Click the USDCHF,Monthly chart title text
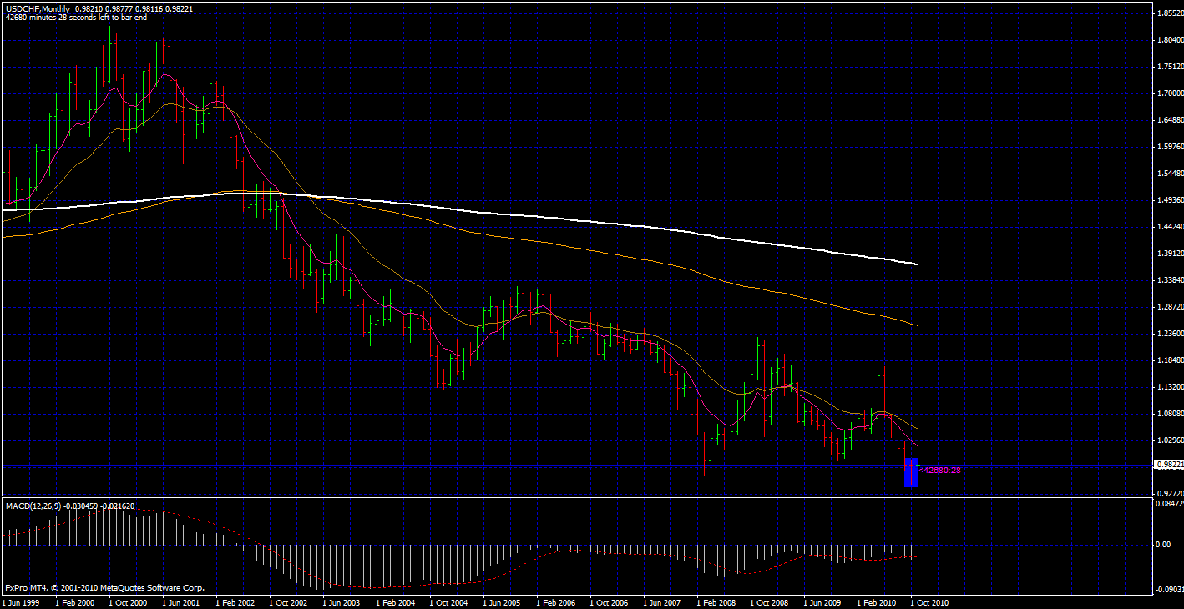The image size is (1184, 609). pyautogui.click(x=40, y=8)
